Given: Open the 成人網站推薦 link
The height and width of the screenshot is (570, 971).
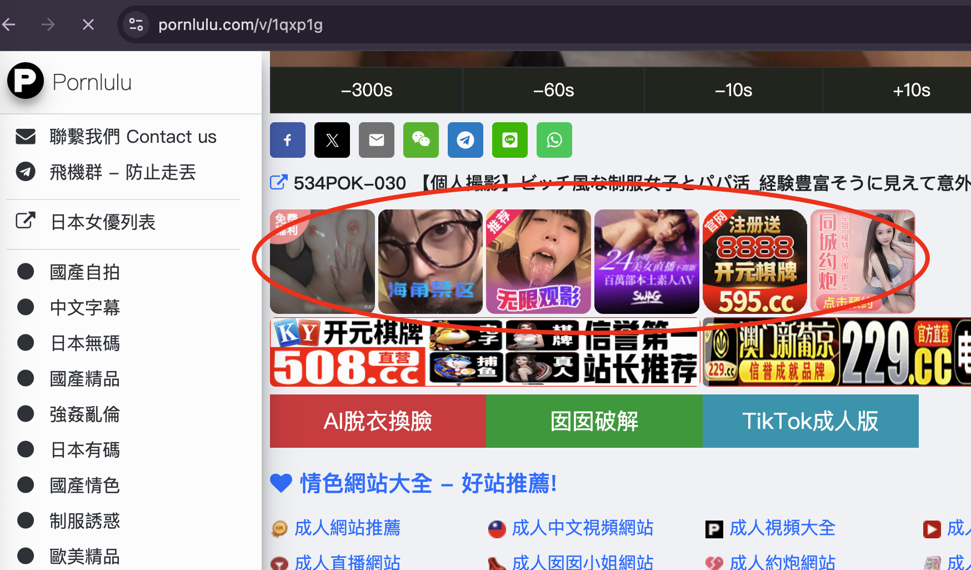Looking at the screenshot, I should click(x=347, y=528).
